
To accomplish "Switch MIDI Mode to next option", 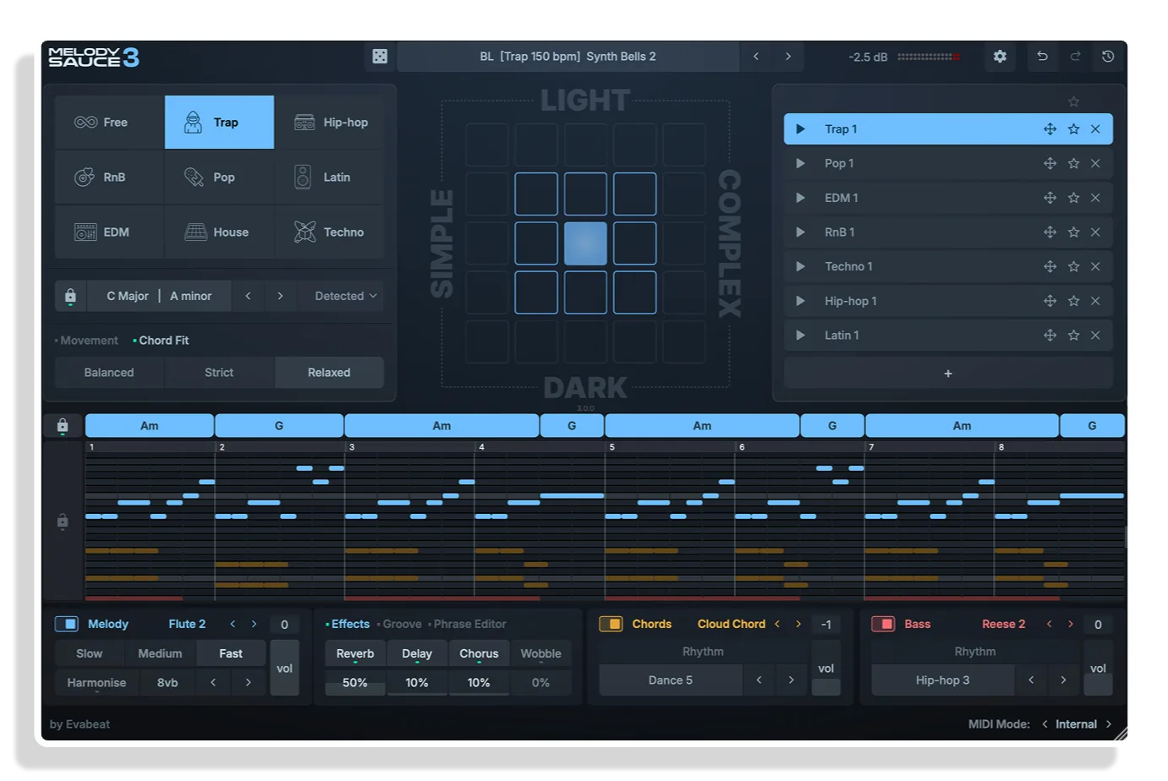I will tap(1108, 724).
